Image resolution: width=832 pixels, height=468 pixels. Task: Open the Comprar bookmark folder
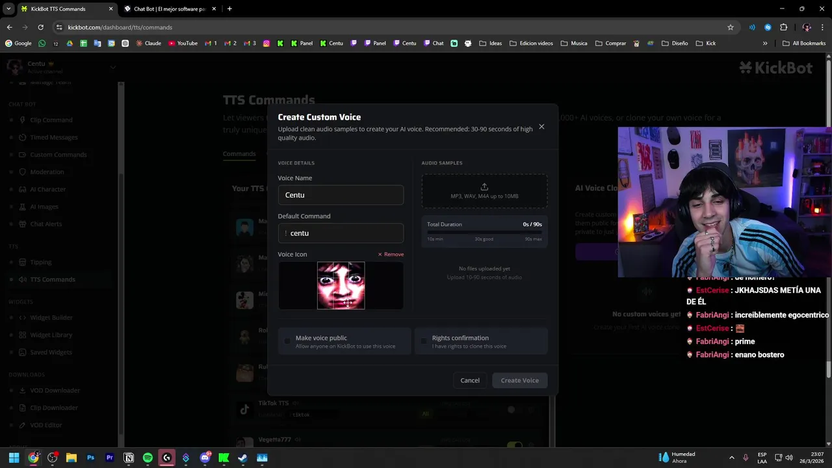click(x=610, y=44)
